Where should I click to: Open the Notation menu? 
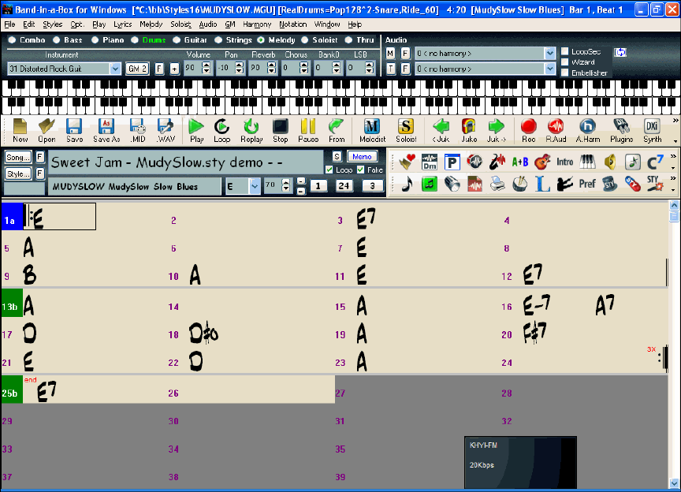pos(292,24)
